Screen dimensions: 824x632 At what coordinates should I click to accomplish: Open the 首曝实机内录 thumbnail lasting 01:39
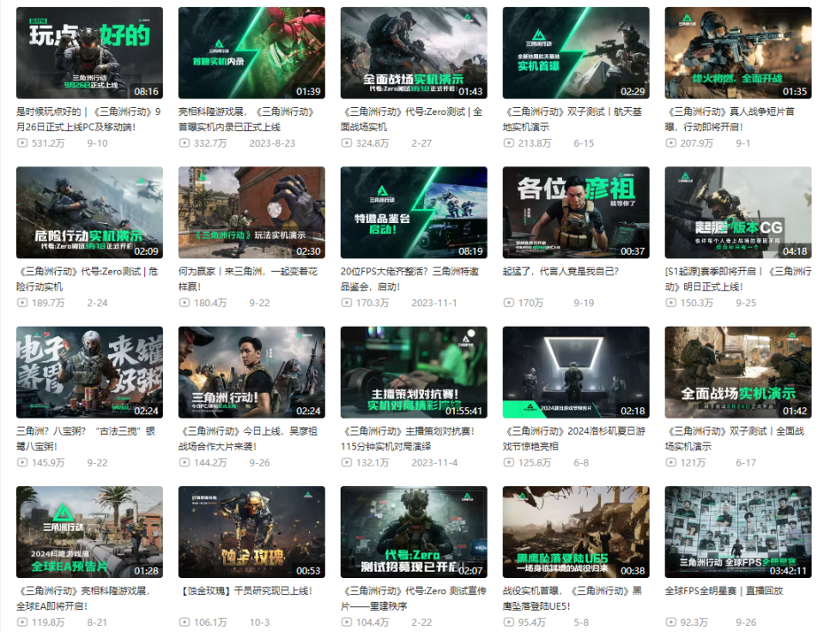tap(251, 52)
